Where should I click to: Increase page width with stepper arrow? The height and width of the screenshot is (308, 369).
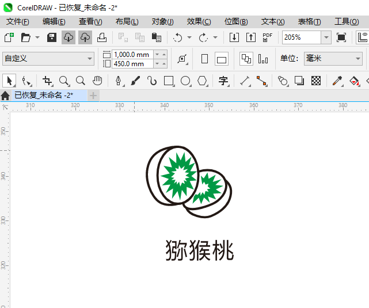(x=164, y=55)
